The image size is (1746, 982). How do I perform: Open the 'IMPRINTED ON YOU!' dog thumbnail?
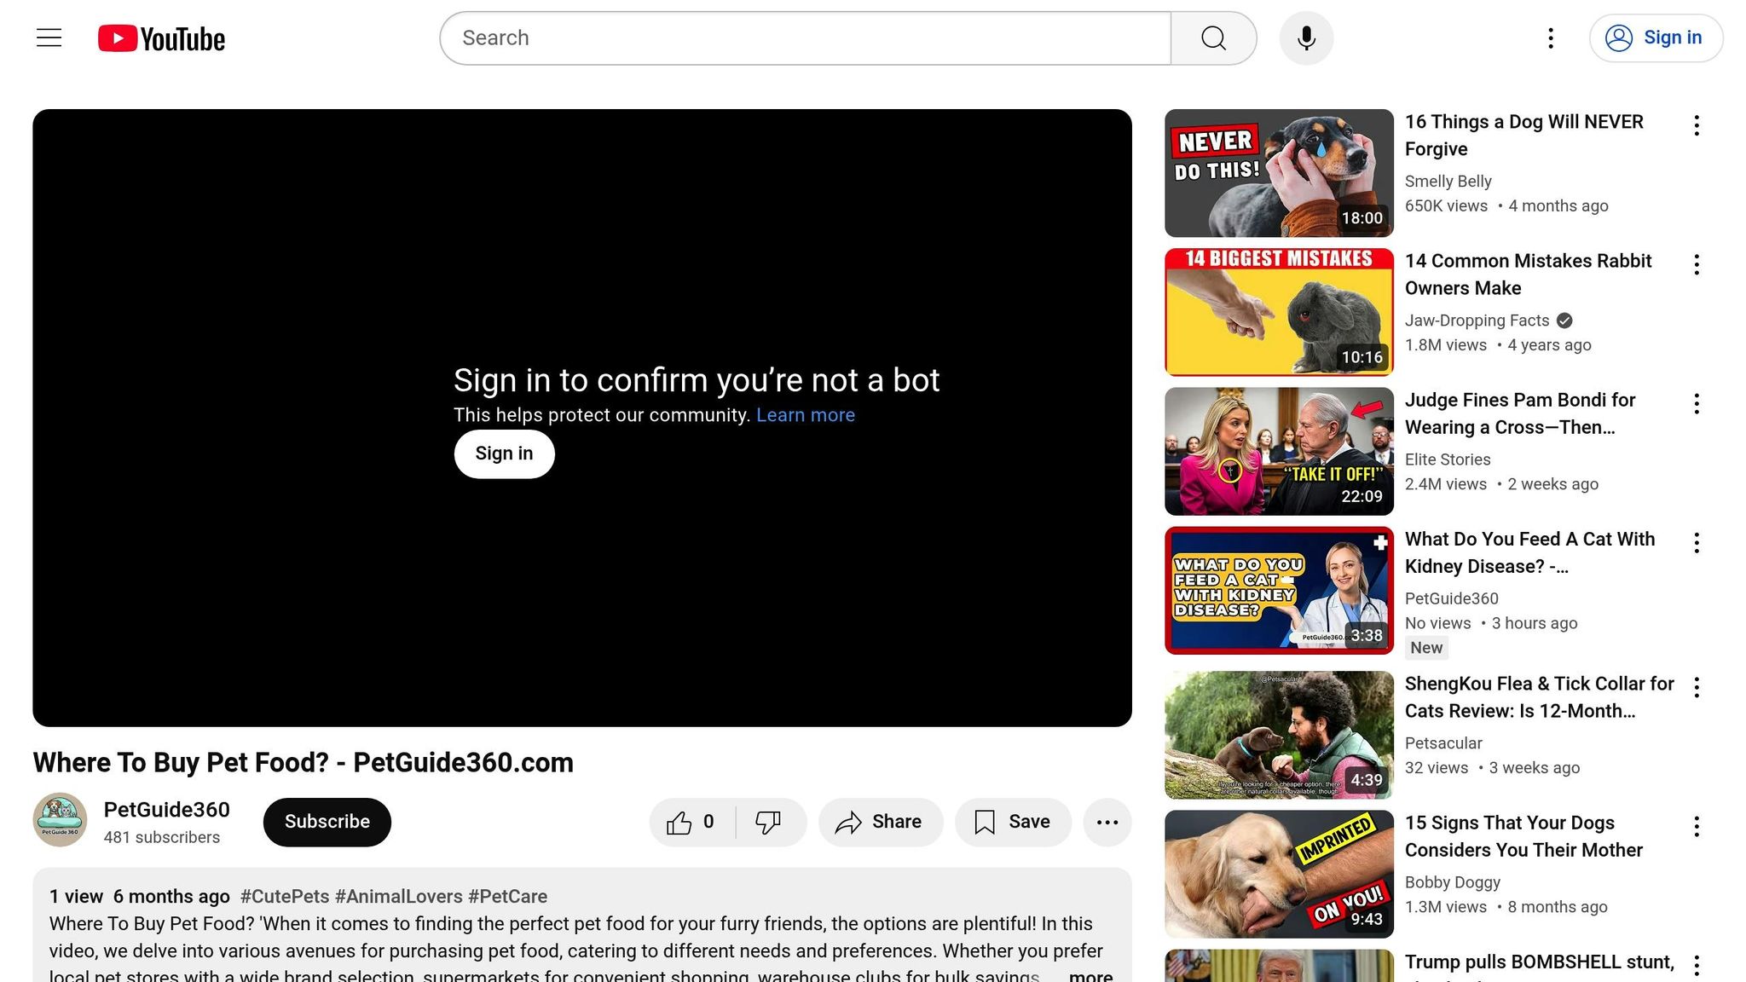pos(1279,874)
